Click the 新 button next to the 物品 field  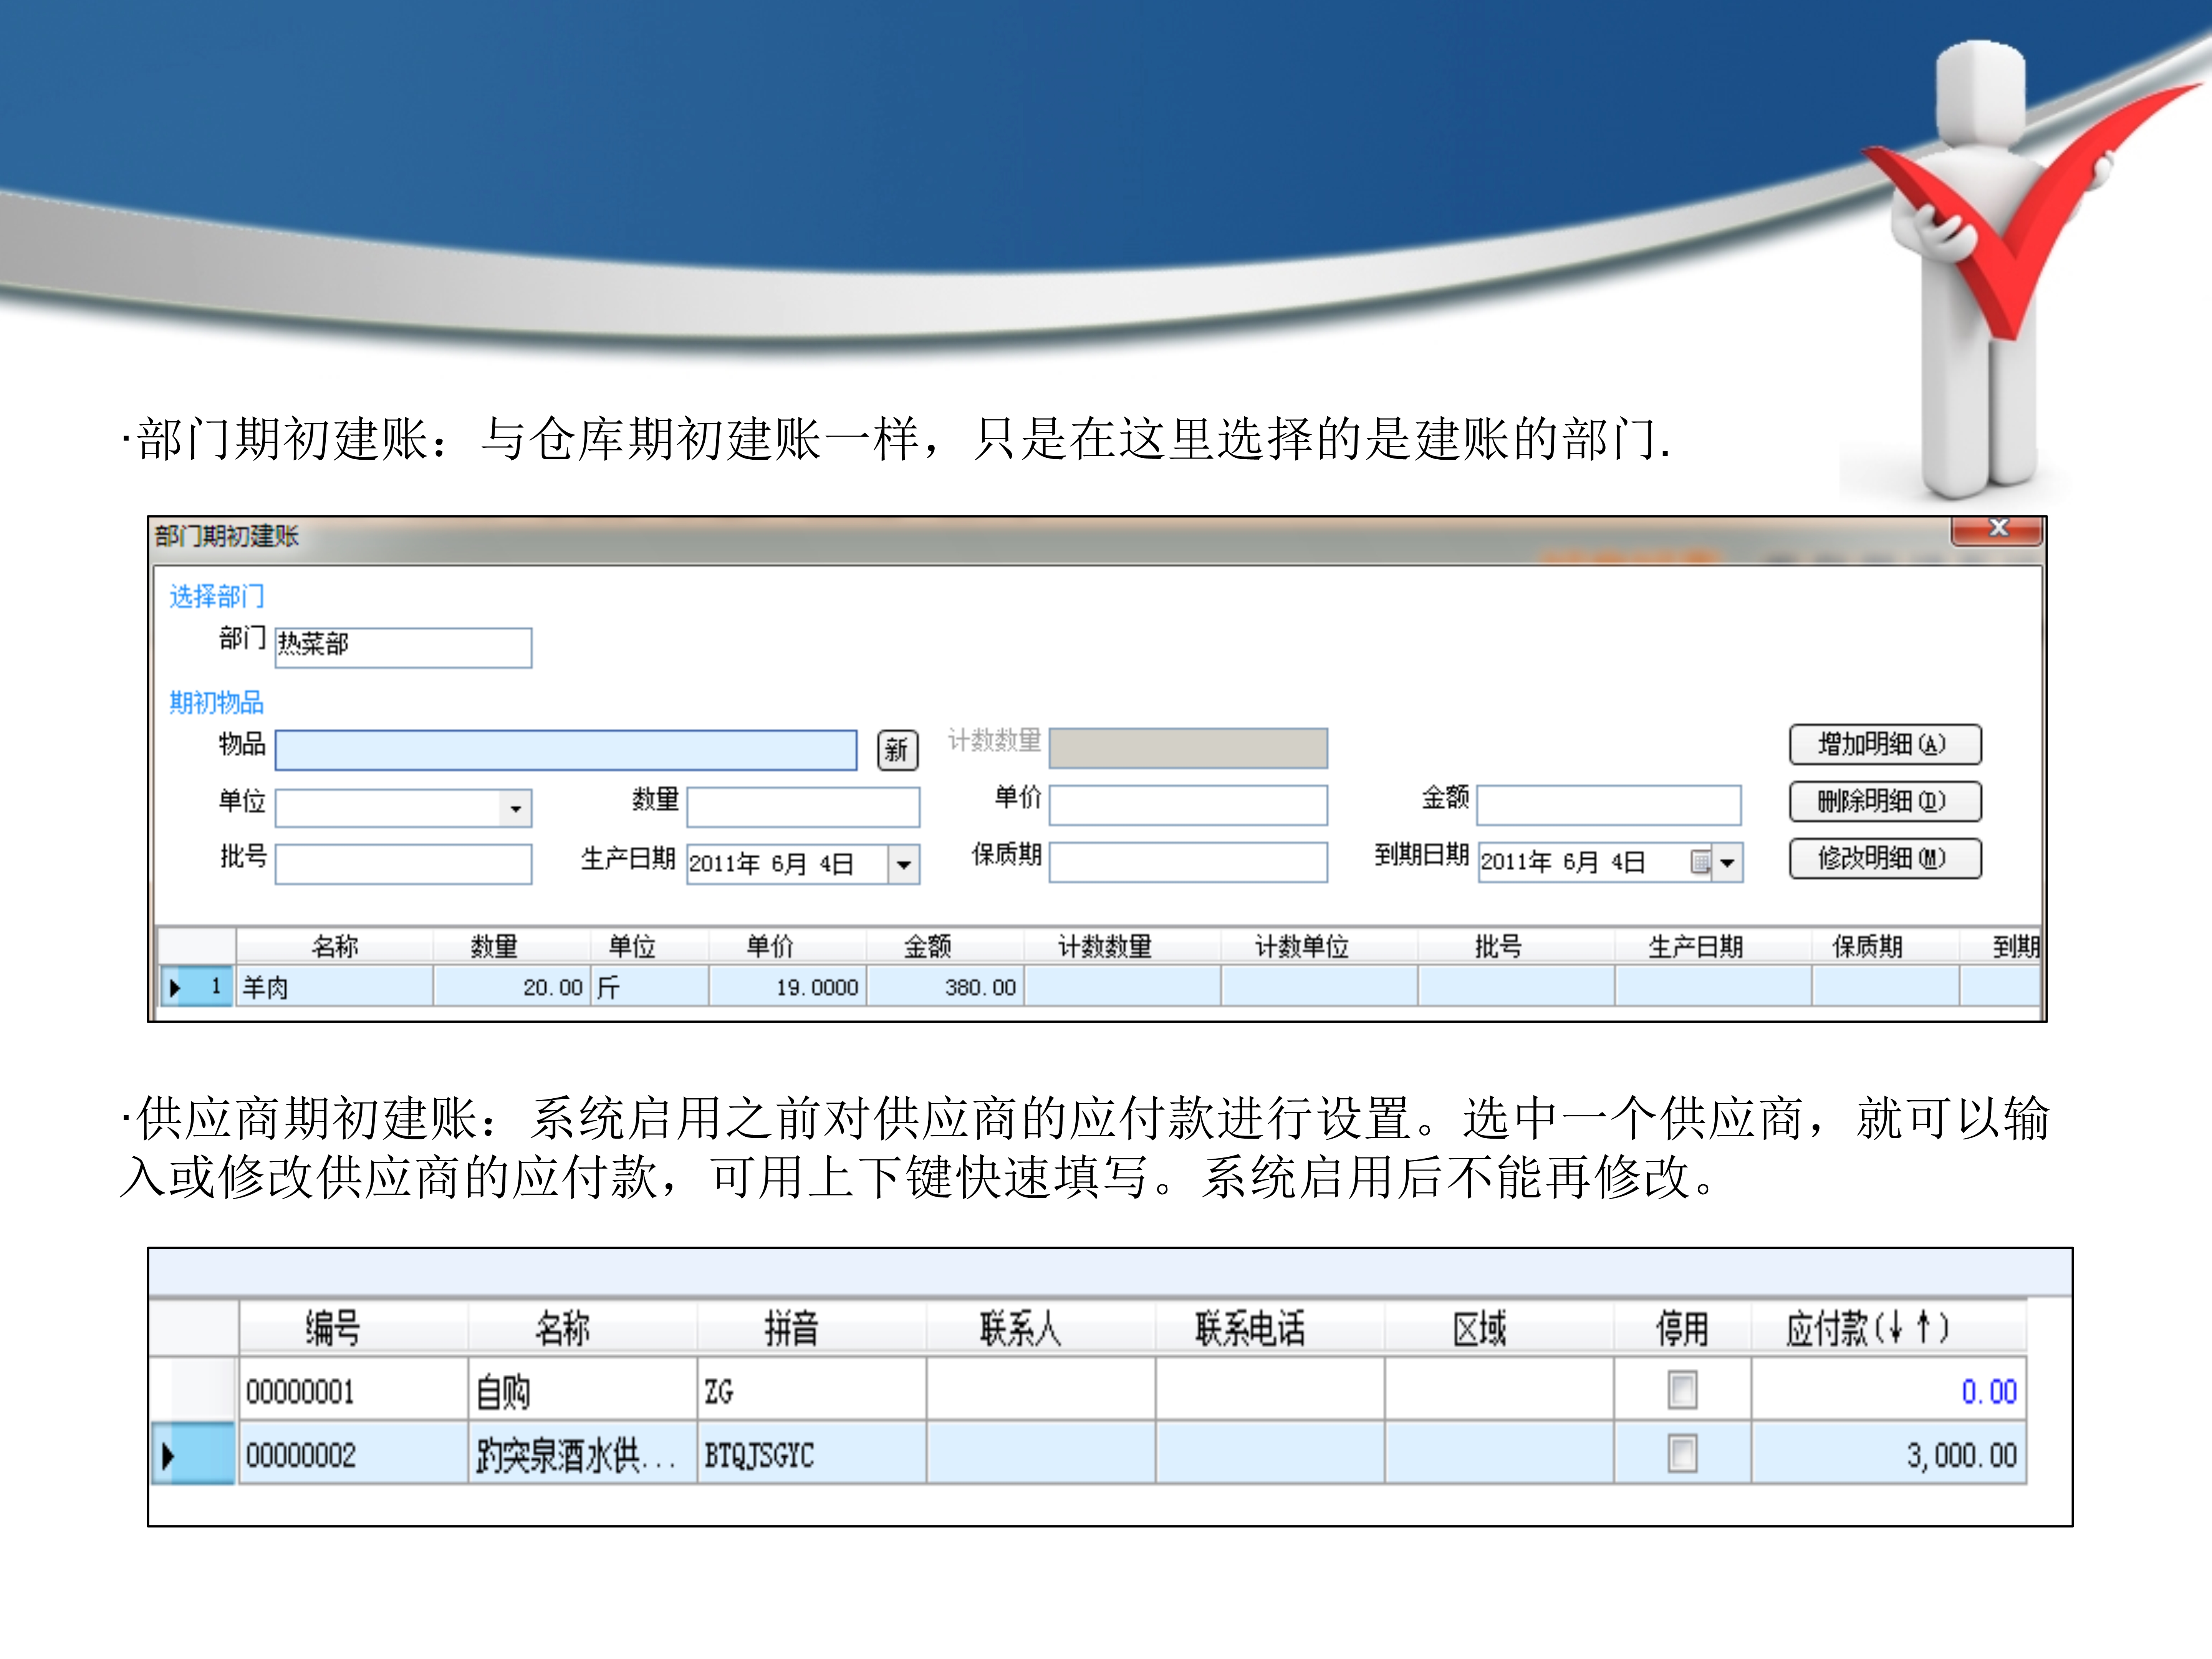(x=897, y=750)
